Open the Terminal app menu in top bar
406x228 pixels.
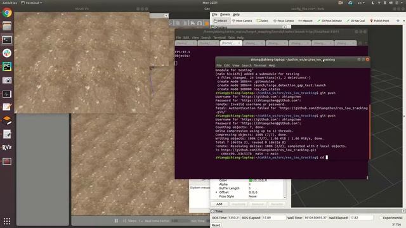[32, 3]
